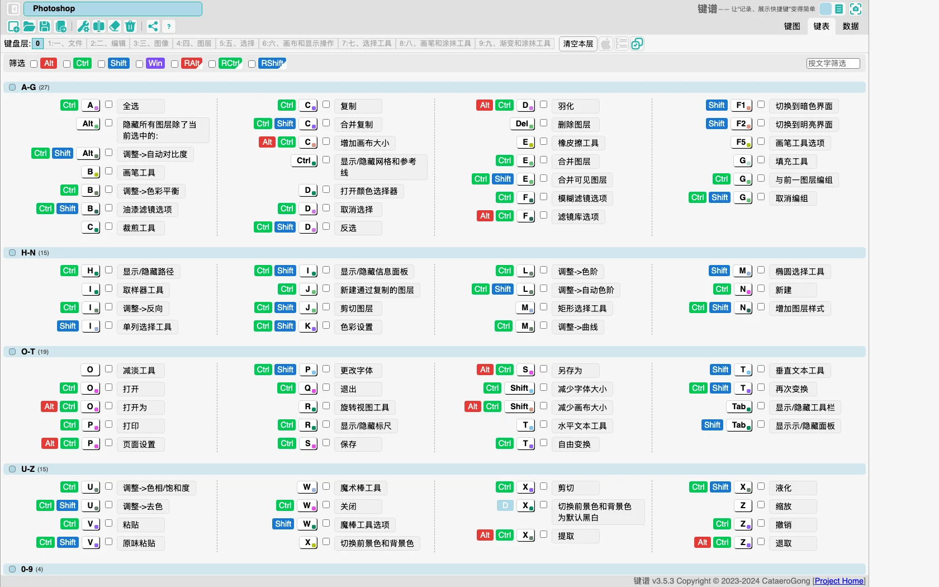Screen dimensions: 939x587
Task: Collapse sidebar with left arrow icon
Action: click(14, 8)
